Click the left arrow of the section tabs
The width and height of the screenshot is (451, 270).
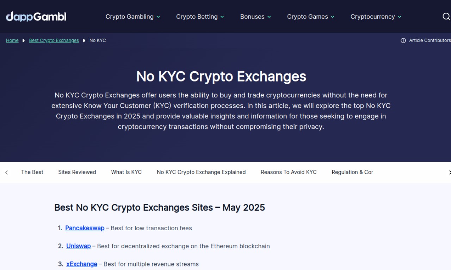click(6, 172)
